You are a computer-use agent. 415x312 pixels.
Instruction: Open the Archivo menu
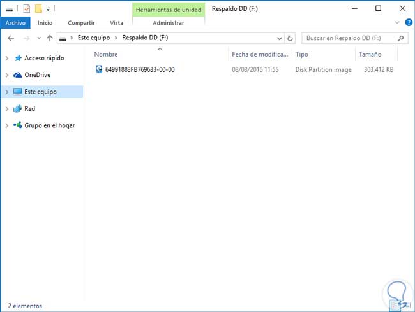tap(15, 23)
